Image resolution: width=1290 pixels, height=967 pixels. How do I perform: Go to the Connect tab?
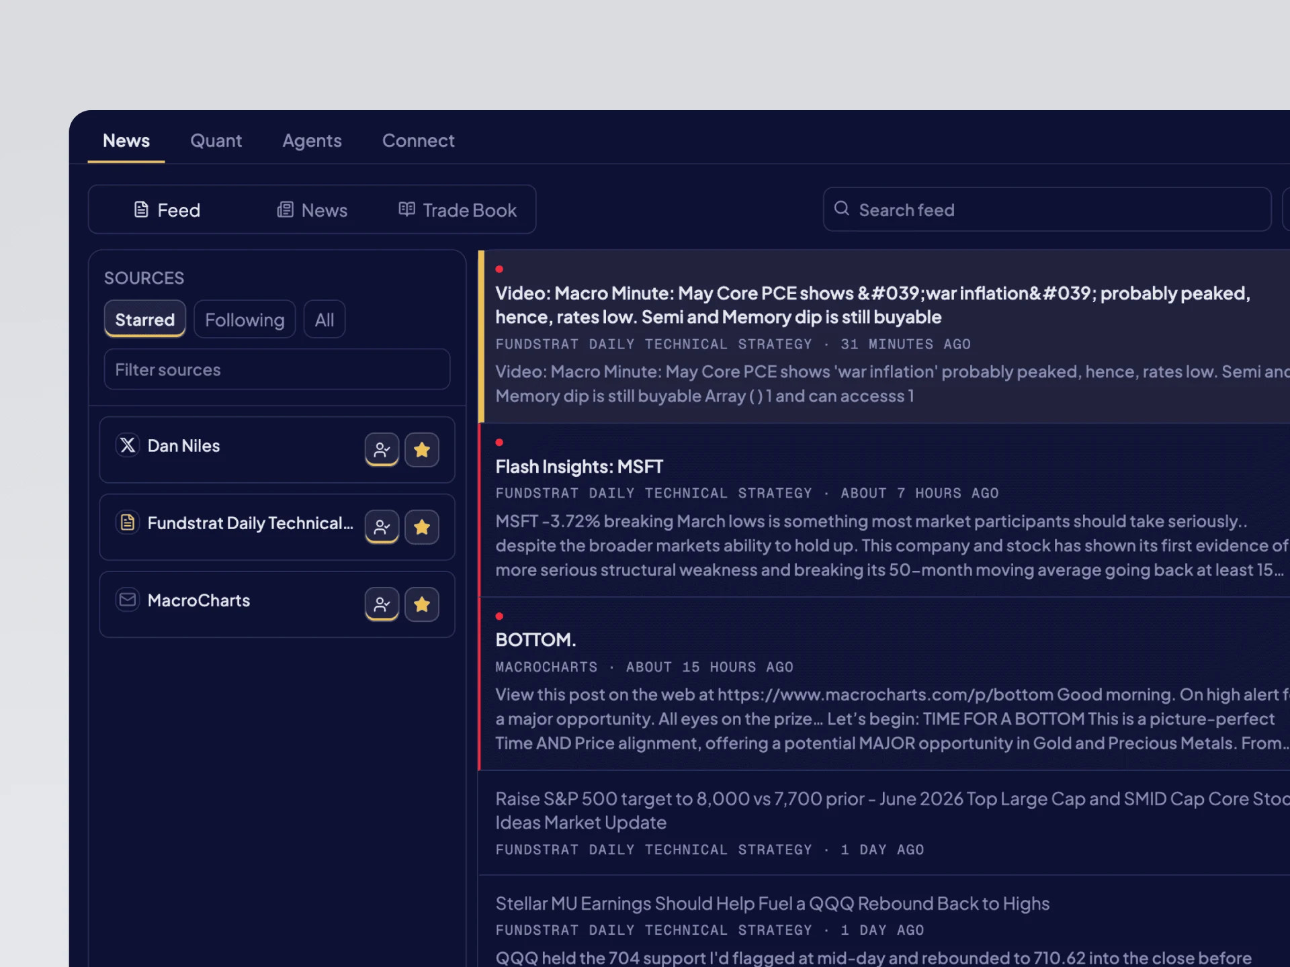click(x=418, y=141)
